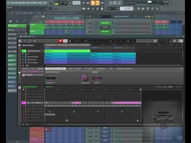The height and width of the screenshot is (143, 191).
Task: Switch to the Modulation tab
Action: pos(101,69)
